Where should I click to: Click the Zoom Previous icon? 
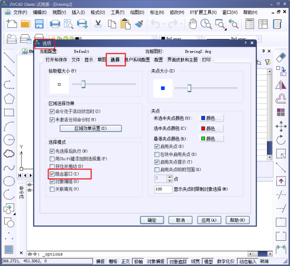pyautogui.click(x=233, y=24)
